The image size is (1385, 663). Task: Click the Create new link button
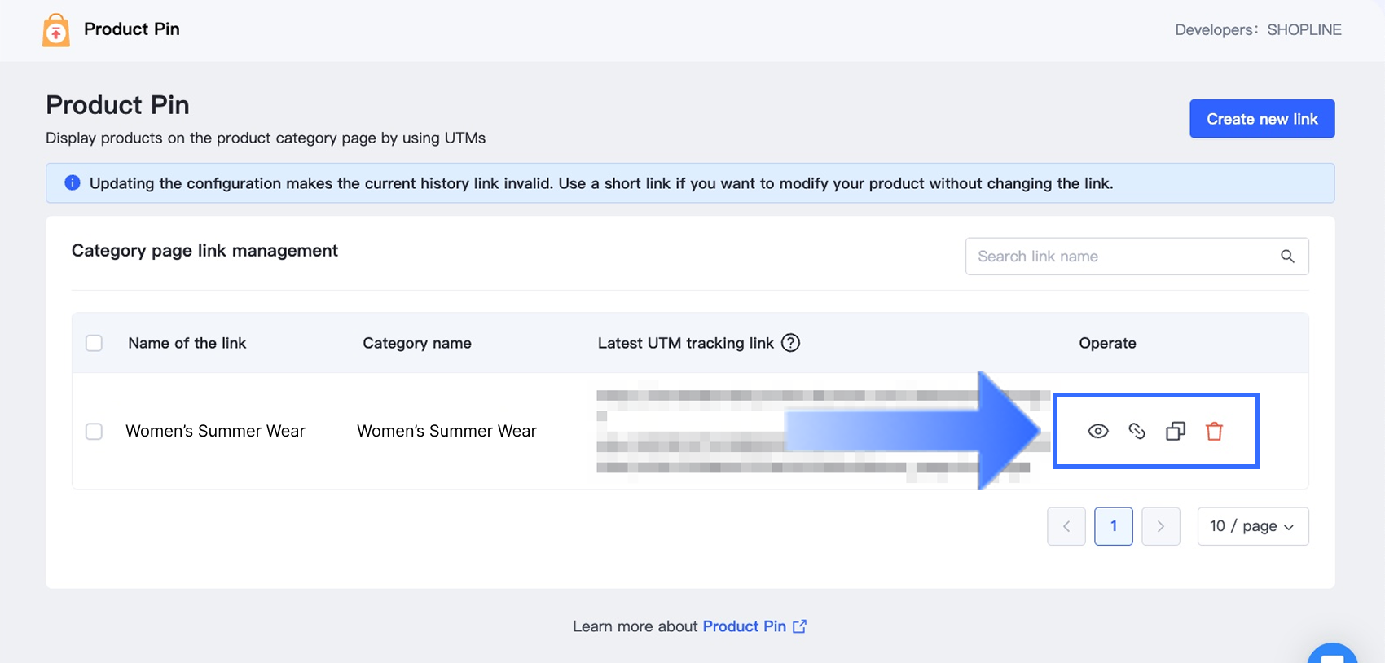point(1261,119)
